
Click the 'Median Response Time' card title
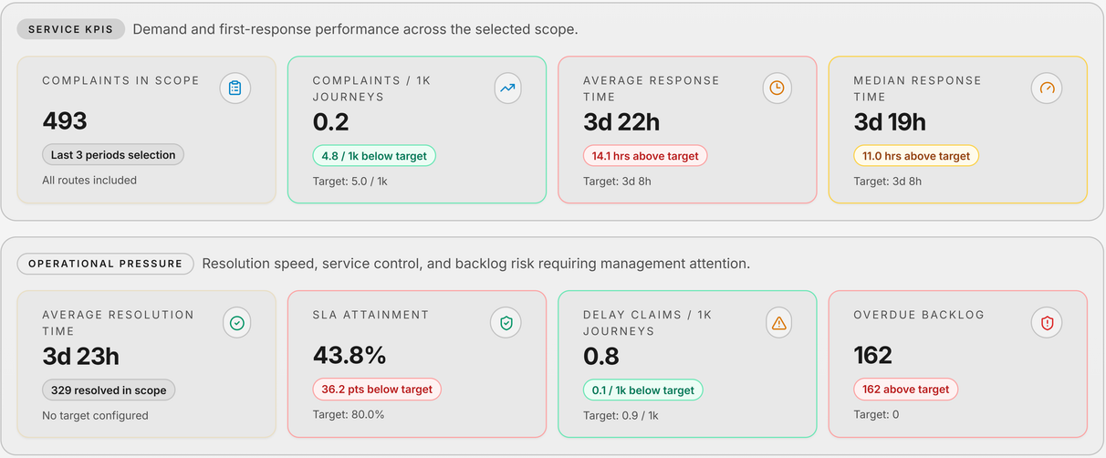tap(918, 88)
